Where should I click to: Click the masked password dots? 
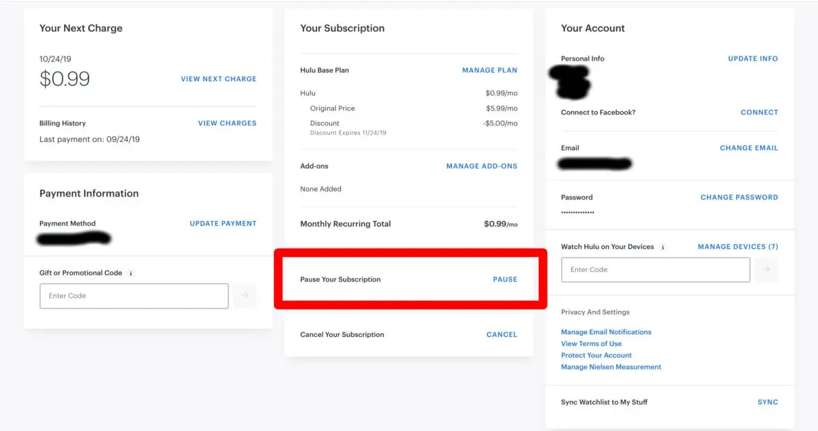[577, 212]
